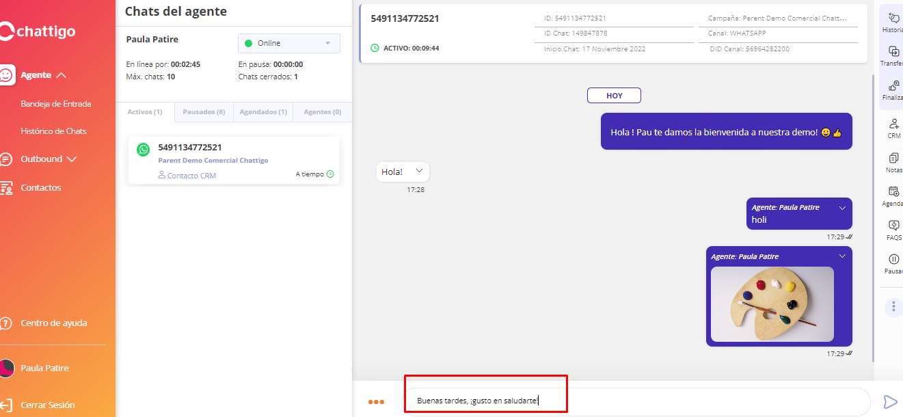Open the Agenda calendar icon
This screenshot has width=903, height=417.
[x=893, y=192]
